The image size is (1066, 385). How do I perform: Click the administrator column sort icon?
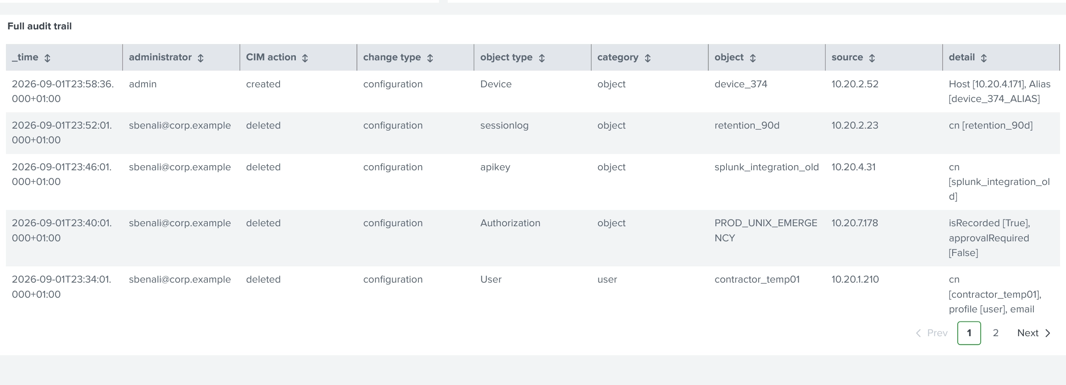pos(201,58)
